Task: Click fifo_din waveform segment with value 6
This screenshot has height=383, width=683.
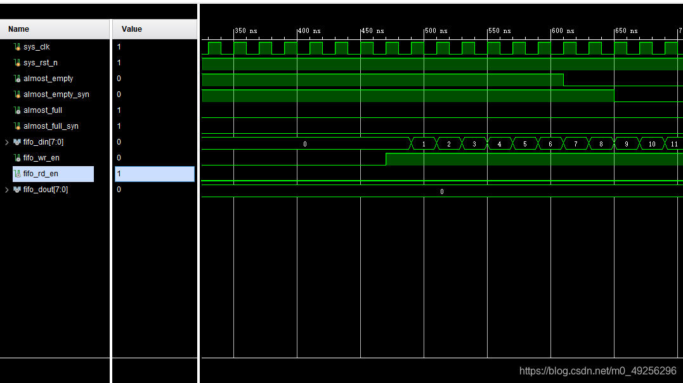Action: pos(550,144)
